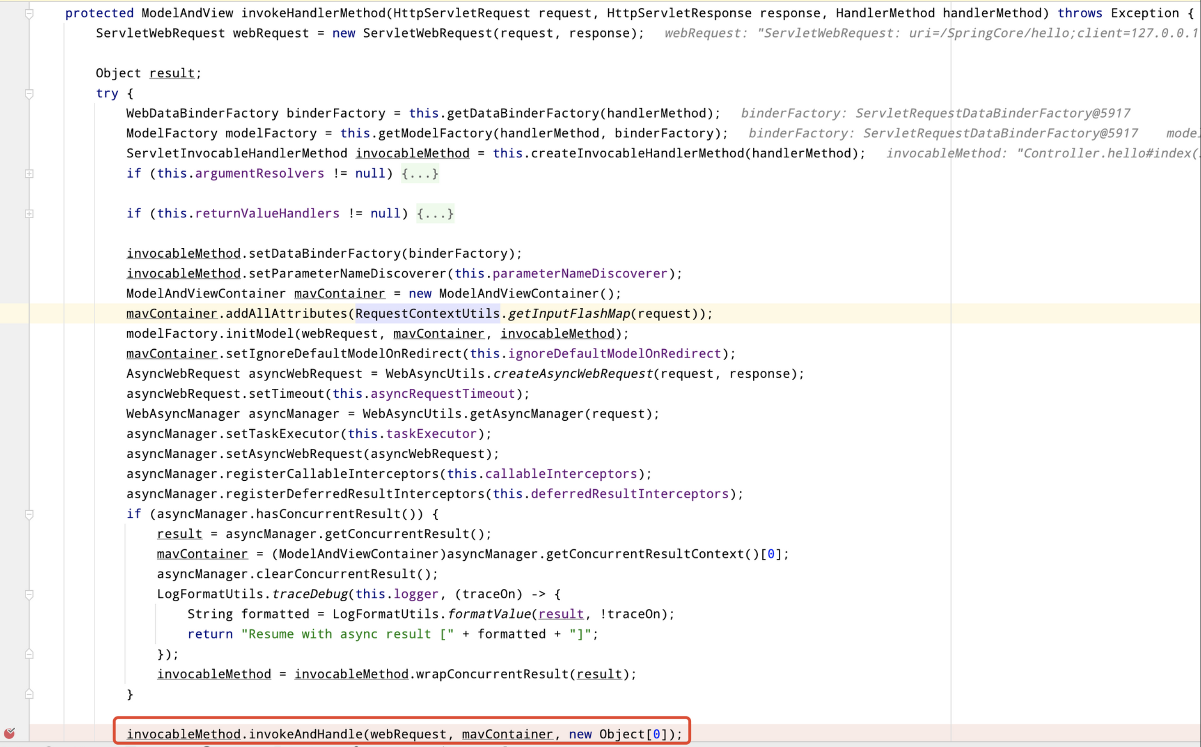Click 'Object result;' declaration variable
Viewport: 1201px width, 747px height.
pyautogui.click(x=172, y=73)
